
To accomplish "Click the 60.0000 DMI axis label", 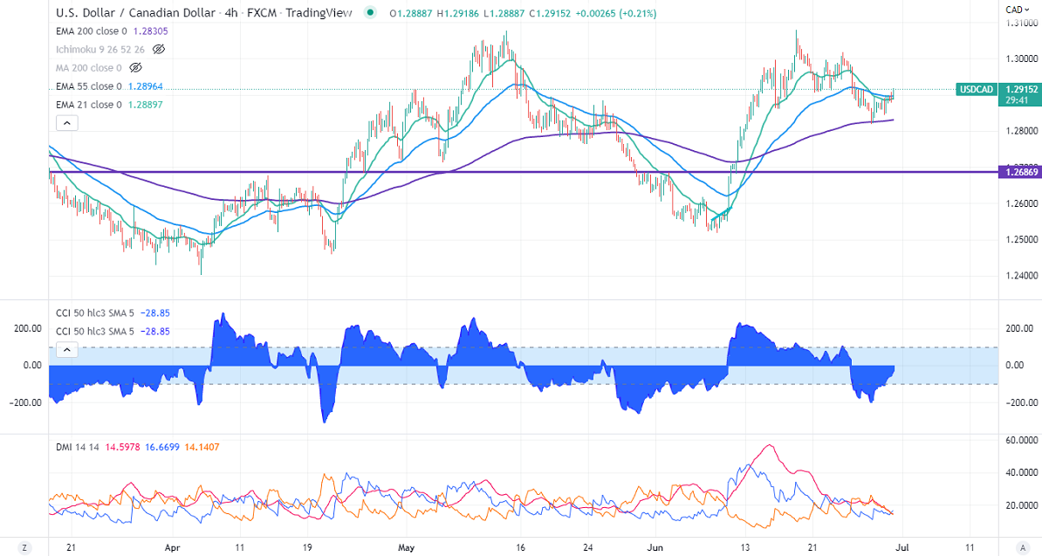I will click(1020, 441).
